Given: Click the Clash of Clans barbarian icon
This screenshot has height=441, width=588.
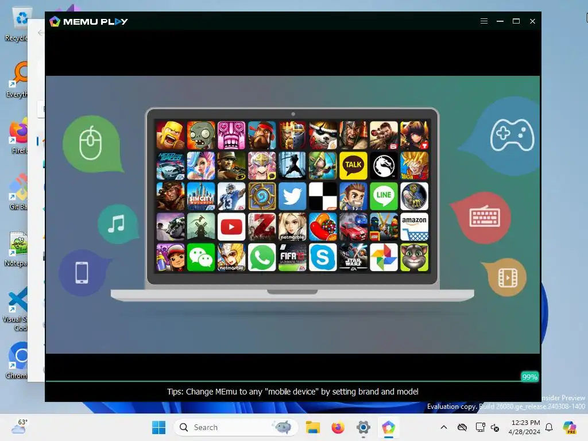Looking at the screenshot, I should [170, 135].
